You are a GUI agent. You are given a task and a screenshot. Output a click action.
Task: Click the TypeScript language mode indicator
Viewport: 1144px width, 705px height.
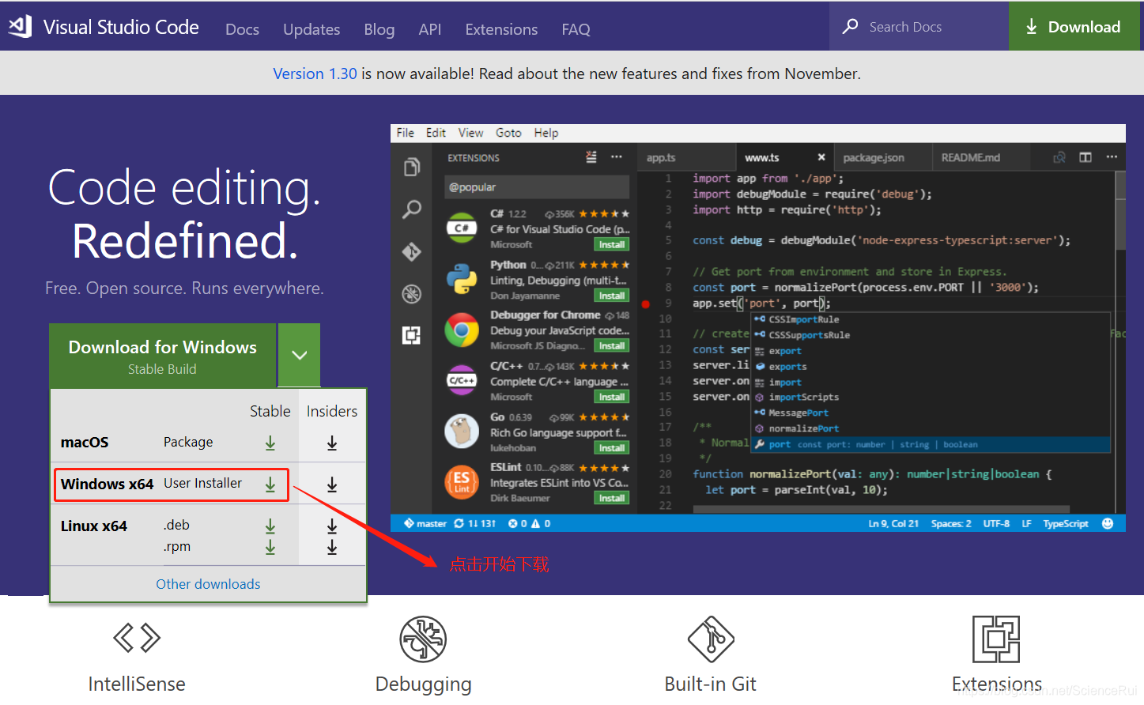coord(1066,523)
